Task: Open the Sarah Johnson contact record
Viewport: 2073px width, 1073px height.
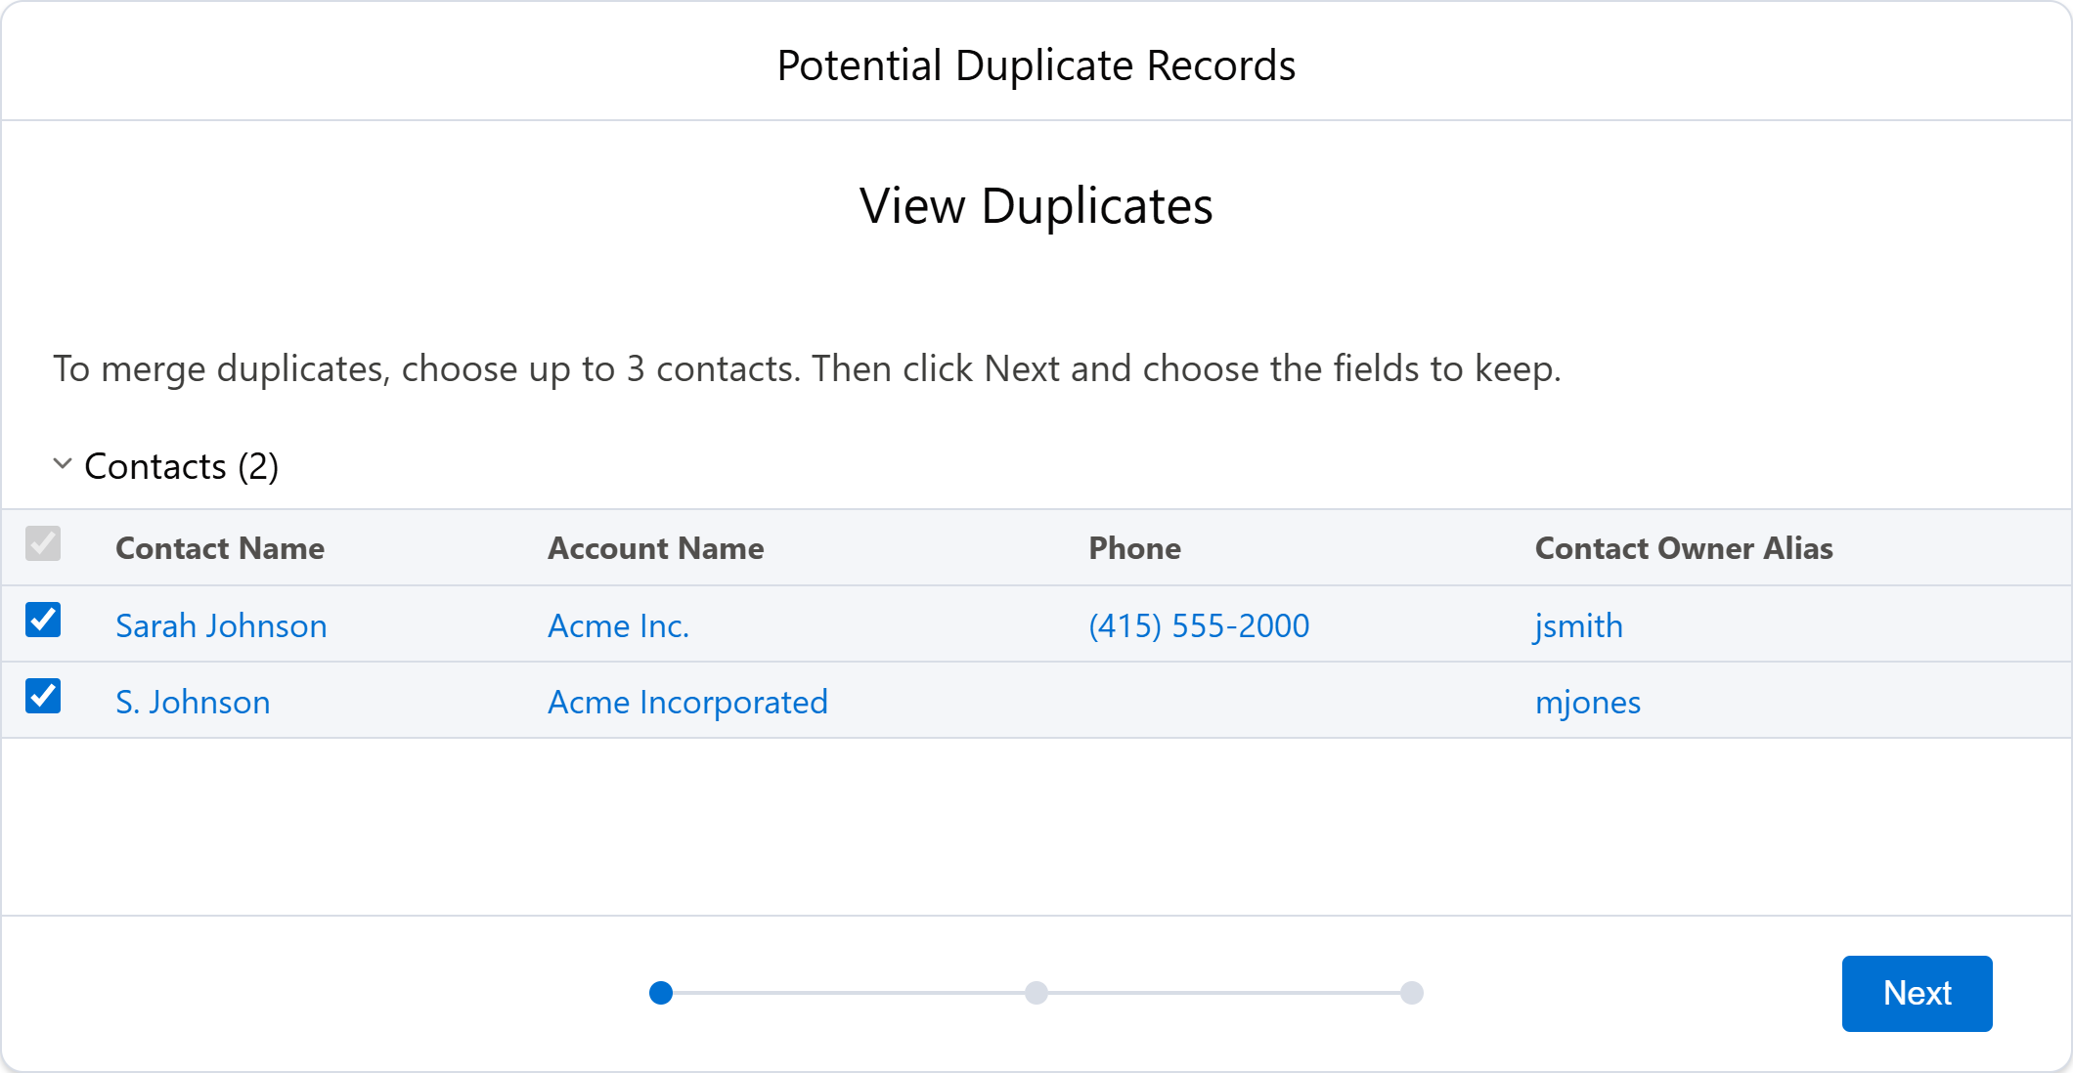Action: tap(221, 625)
